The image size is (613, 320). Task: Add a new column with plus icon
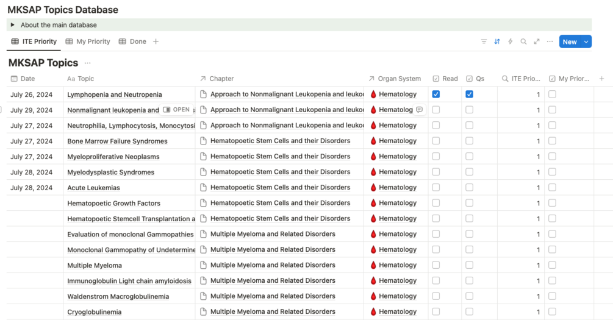601,79
